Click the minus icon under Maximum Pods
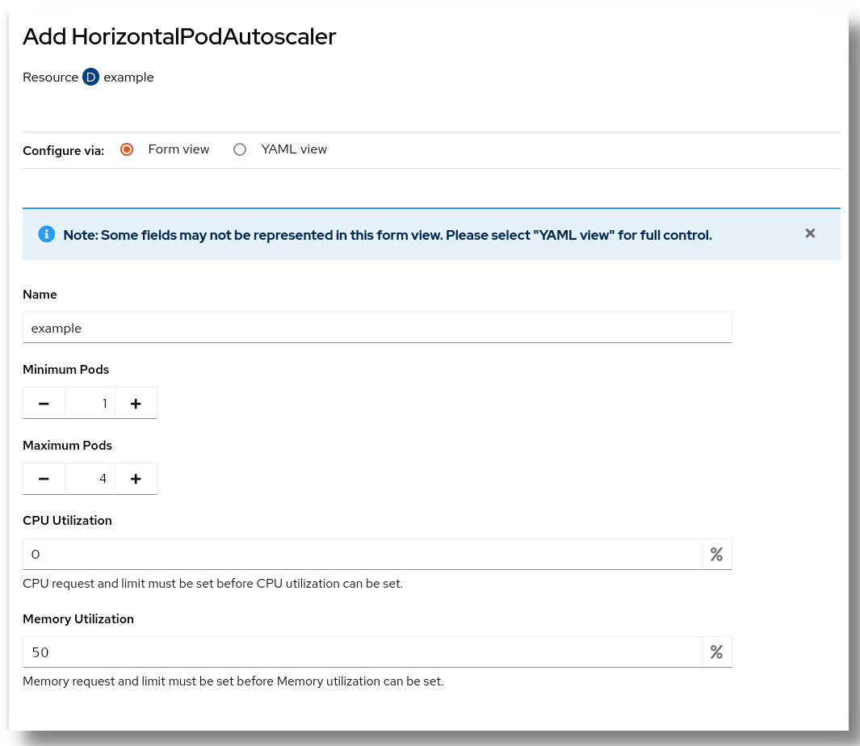860x746 pixels. [44, 478]
